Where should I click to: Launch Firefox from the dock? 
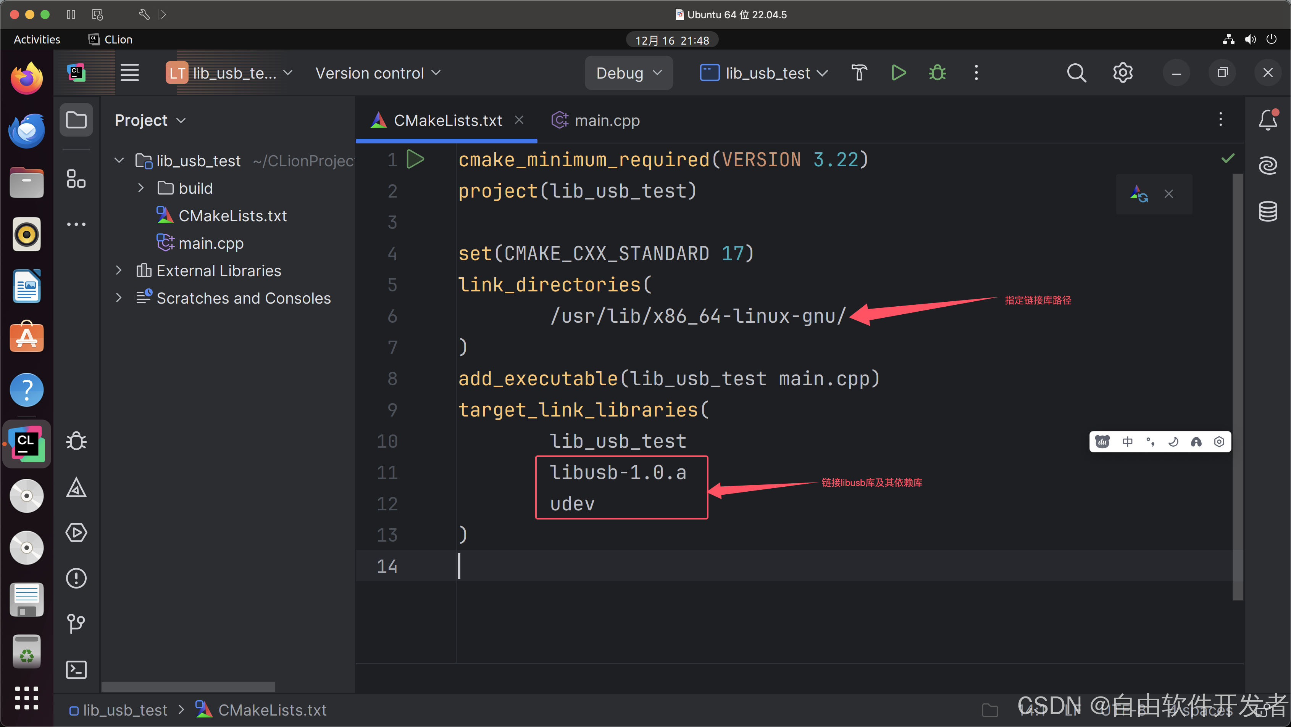(27, 78)
